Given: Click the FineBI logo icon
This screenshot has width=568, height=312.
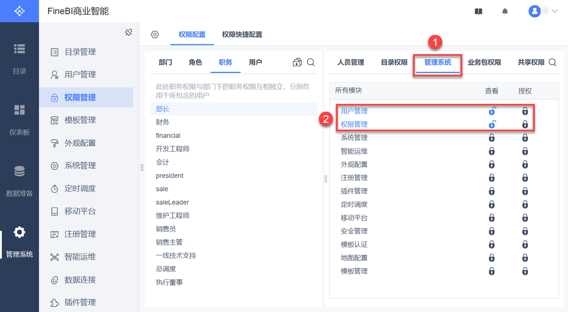Looking at the screenshot, I should pyautogui.click(x=19, y=11).
